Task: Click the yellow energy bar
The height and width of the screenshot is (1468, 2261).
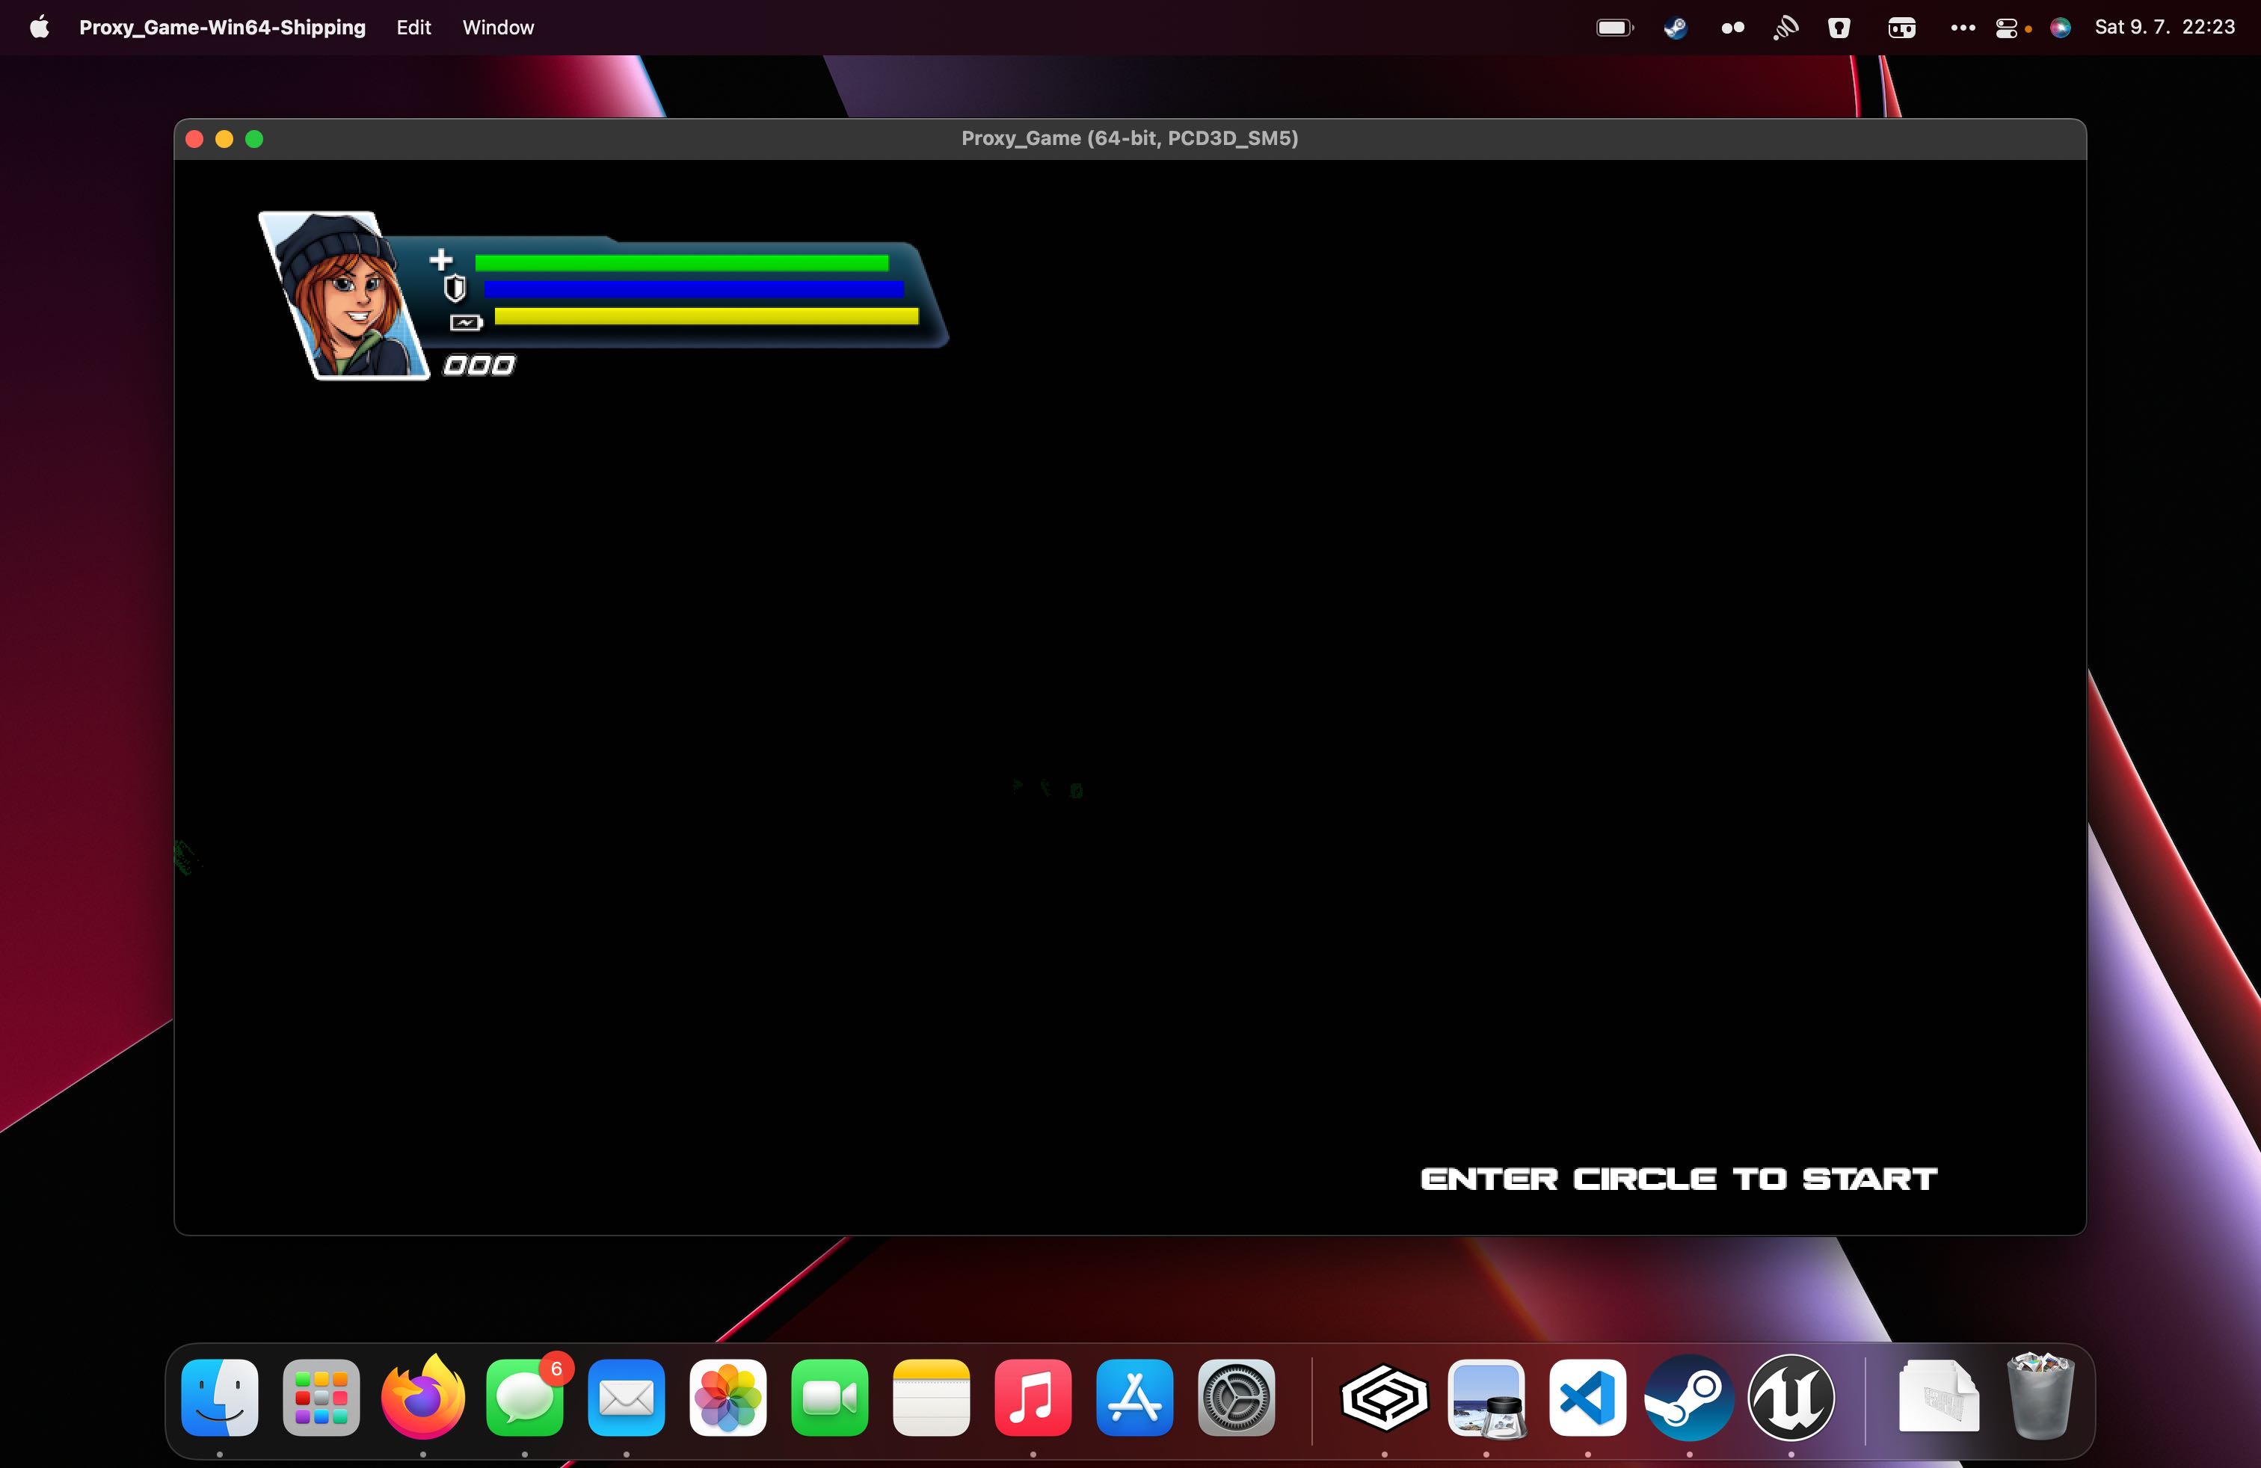Action: 706,316
